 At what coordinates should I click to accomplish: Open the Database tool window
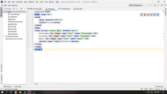pyautogui.click(x=166, y=12)
